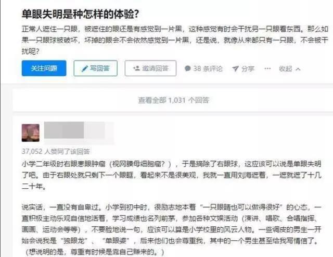Click the answerer's avatar thumbnail
333x257 pixels.
(x=31, y=133)
